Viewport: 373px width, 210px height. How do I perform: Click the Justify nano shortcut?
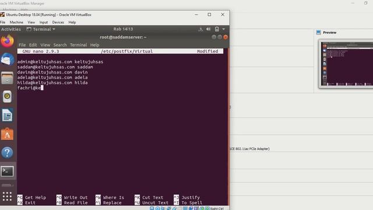coord(186,198)
